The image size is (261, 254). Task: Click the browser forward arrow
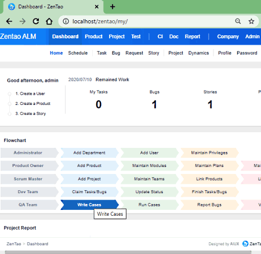tap(23, 21)
